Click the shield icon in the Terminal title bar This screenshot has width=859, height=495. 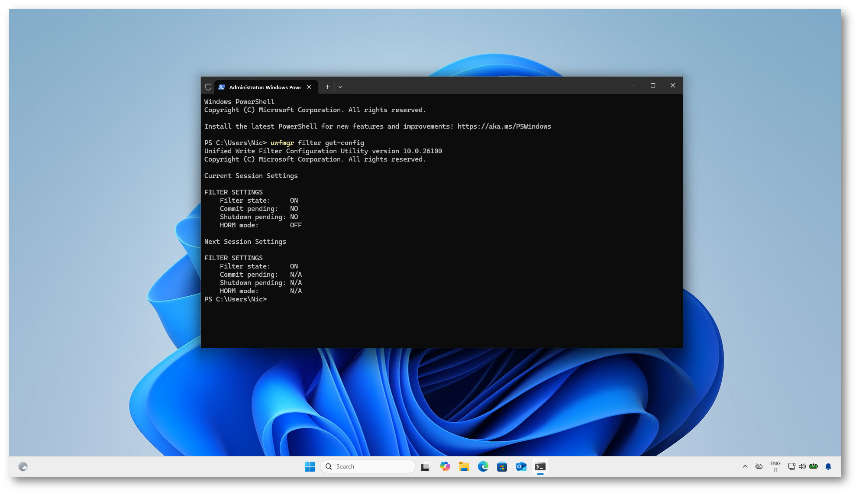pyautogui.click(x=208, y=87)
